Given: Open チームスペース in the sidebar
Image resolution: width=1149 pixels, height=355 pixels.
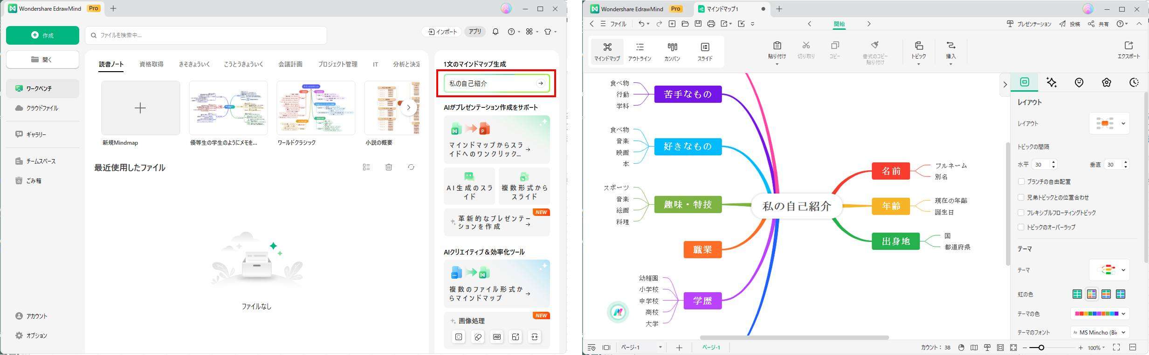Looking at the screenshot, I should 42,161.
